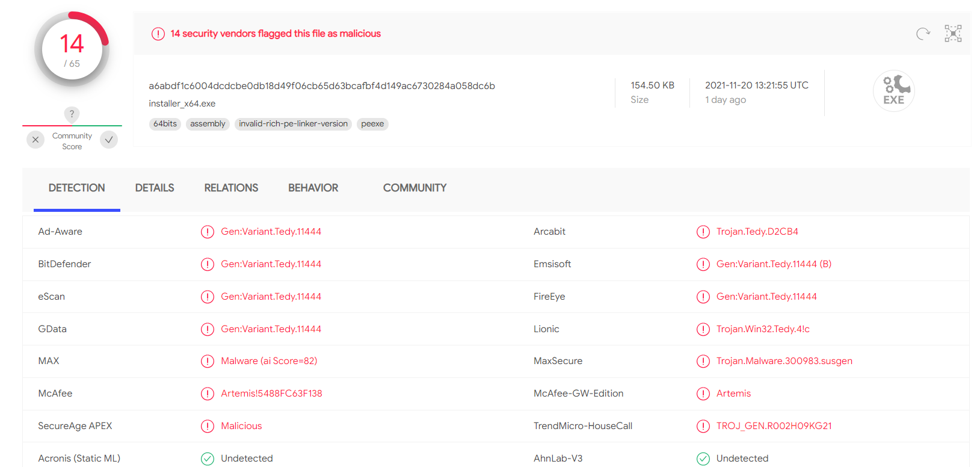Image resolution: width=980 pixels, height=467 pixels.
Task: Click the EXE file type icon
Action: pos(893,91)
